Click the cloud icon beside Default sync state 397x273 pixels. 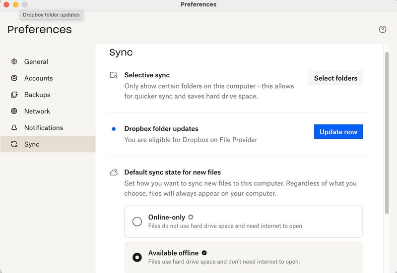114,172
